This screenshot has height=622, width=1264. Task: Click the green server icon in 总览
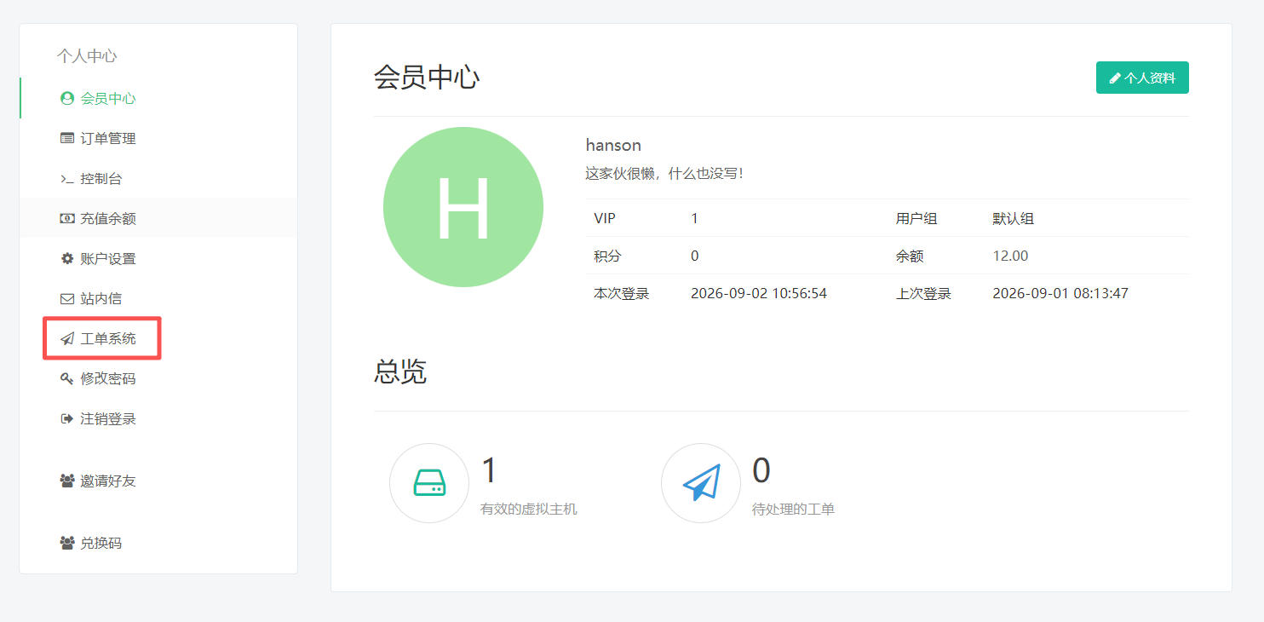coord(429,483)
